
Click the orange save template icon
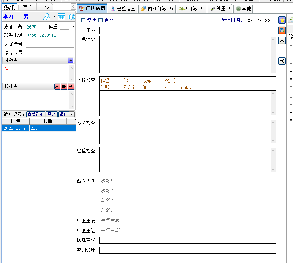(x=282, y=30)
